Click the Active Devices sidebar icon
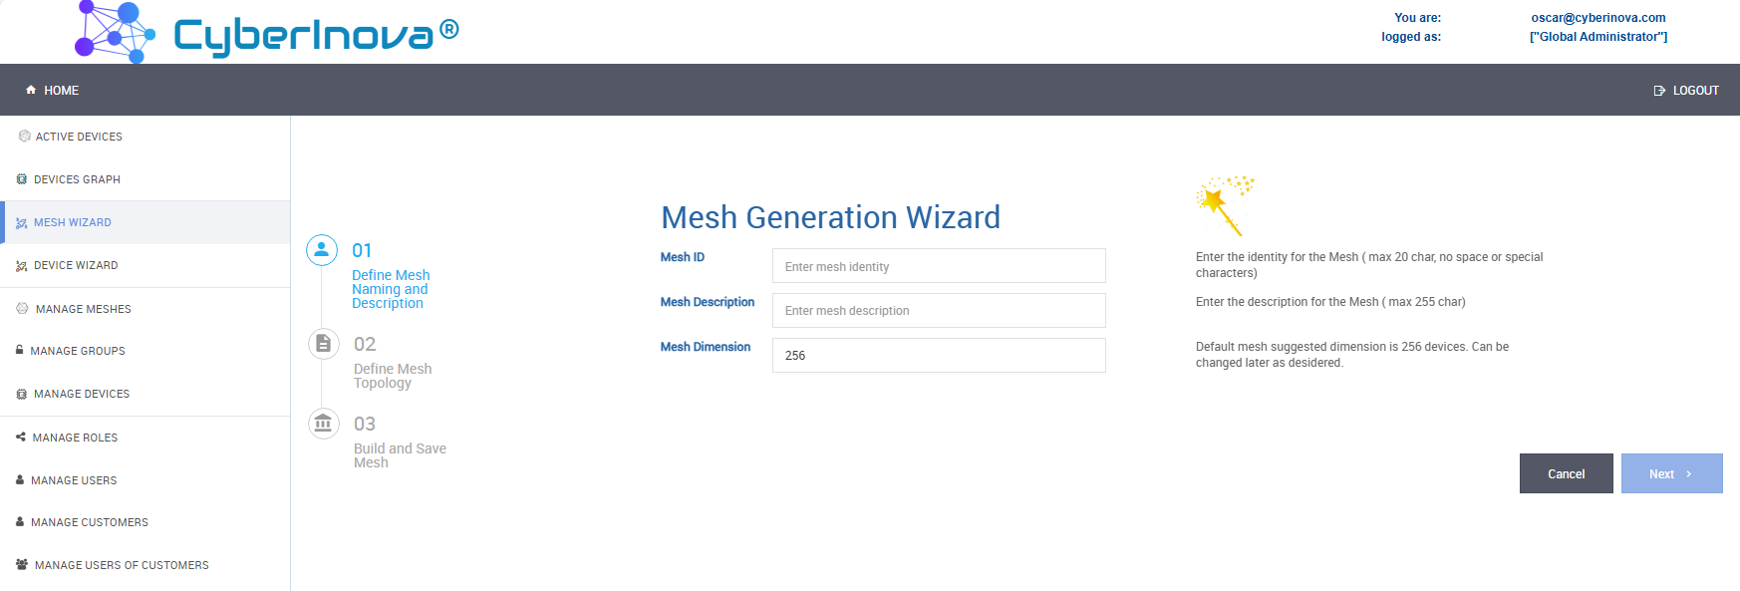 point(25,137)
